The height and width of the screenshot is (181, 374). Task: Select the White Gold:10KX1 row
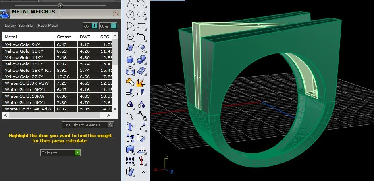coord(57,89)
